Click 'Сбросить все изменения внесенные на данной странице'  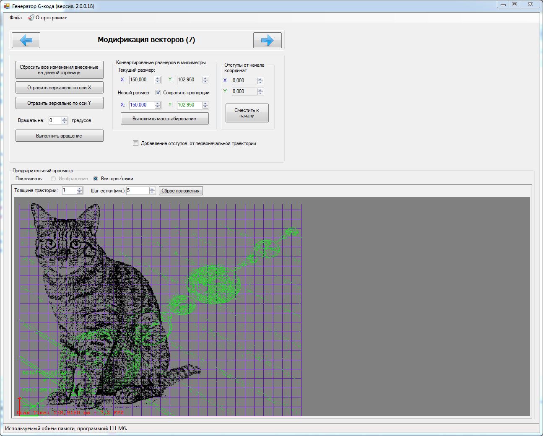coord(60,70)
